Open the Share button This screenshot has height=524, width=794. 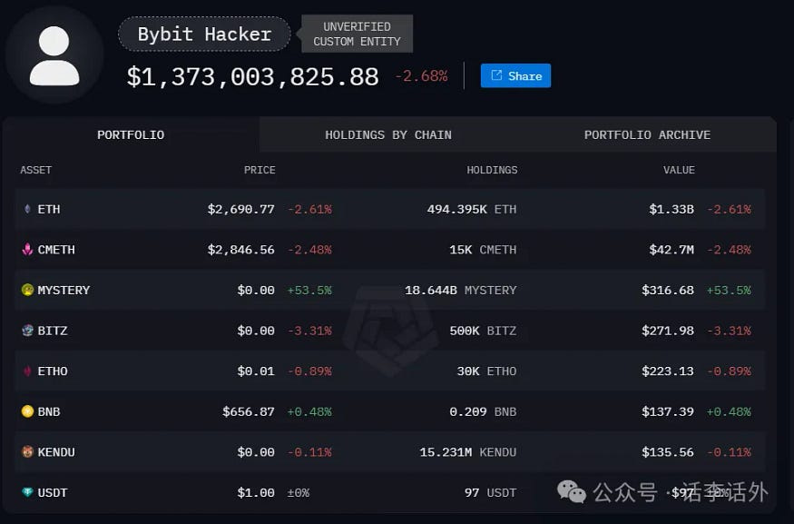click(515, 75)
